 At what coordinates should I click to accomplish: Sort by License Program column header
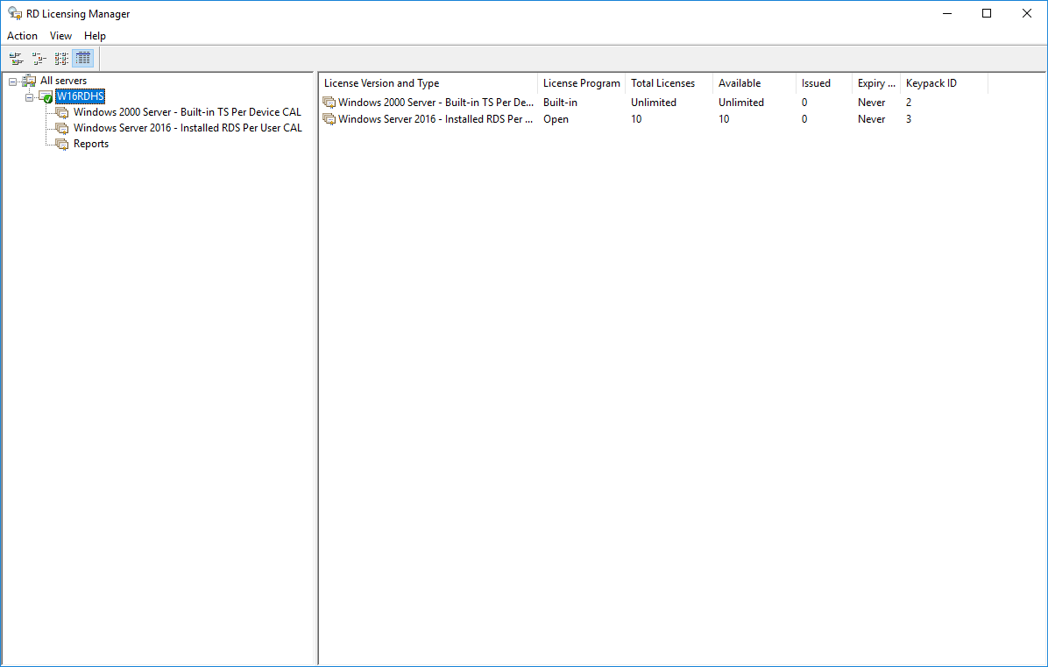coord(582,83)
